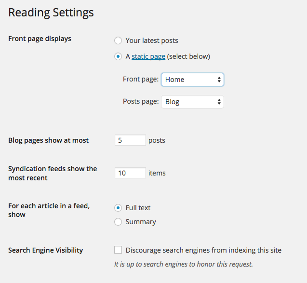Enable 'Discourage search engines' checkbox
Viewport: 307px width, 283px height.
[118, 250]
